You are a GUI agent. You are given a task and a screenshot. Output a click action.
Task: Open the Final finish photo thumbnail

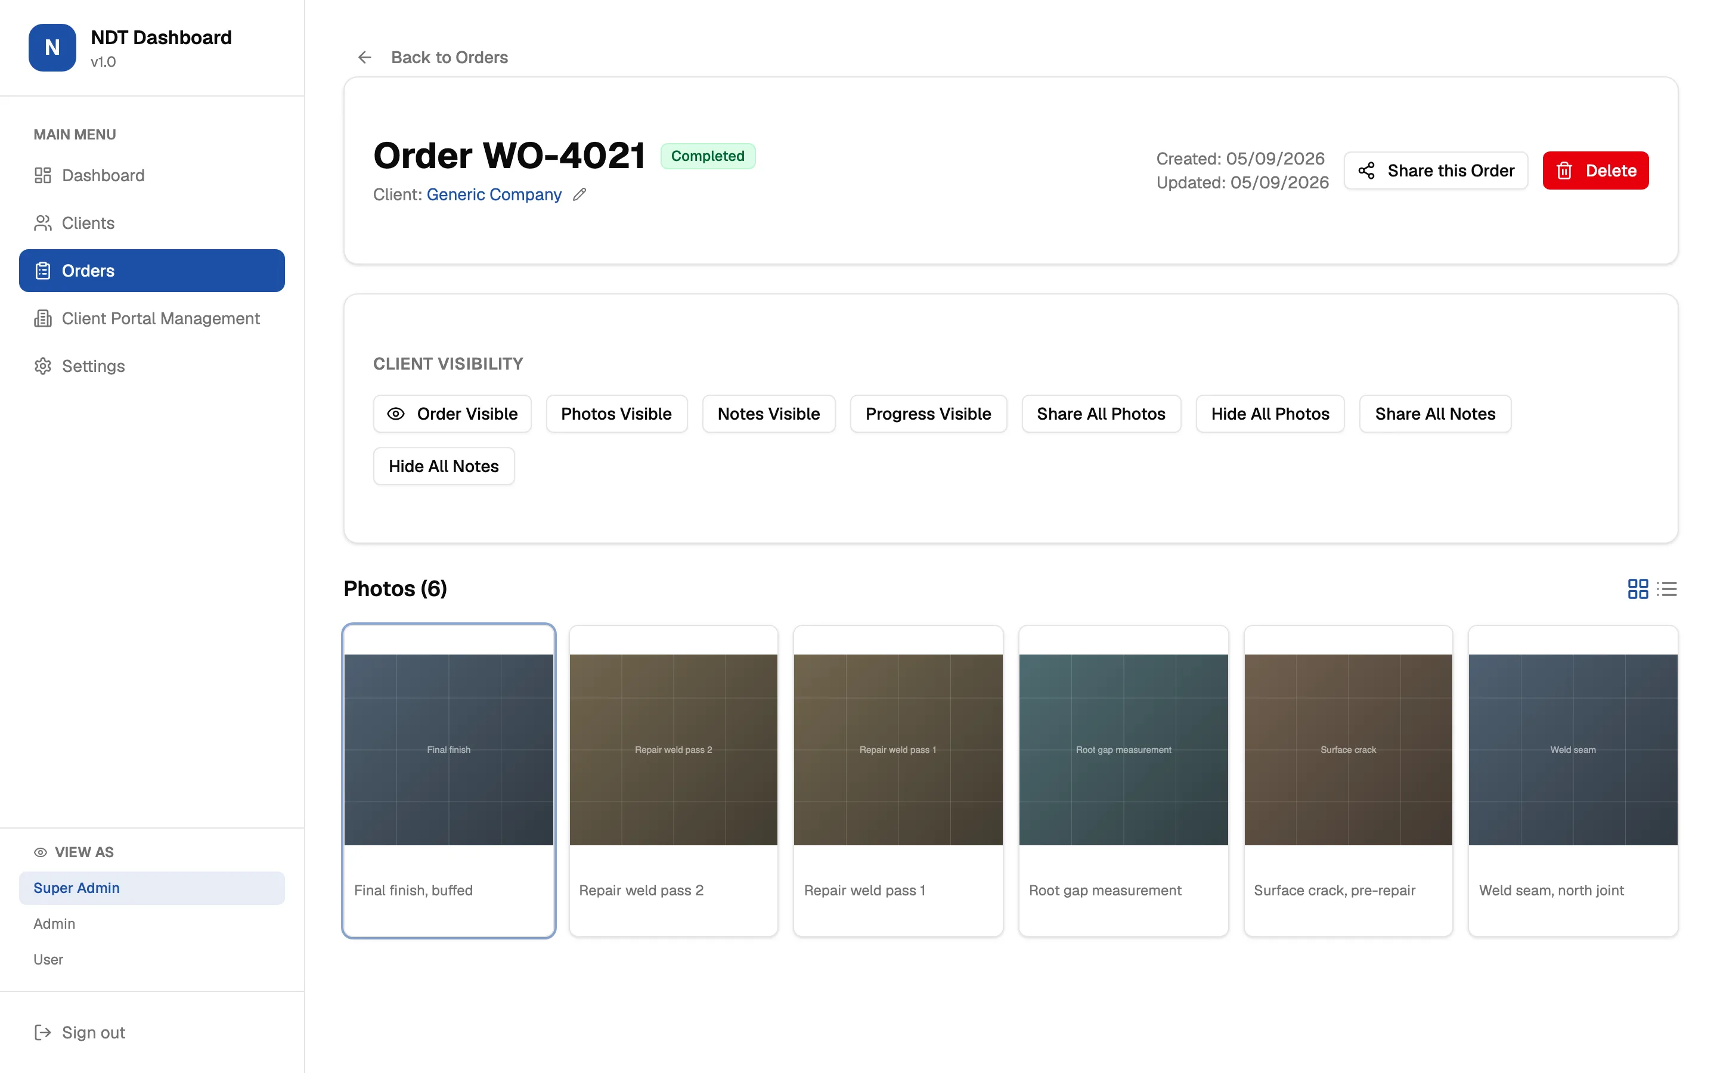[x=448, y=749]
